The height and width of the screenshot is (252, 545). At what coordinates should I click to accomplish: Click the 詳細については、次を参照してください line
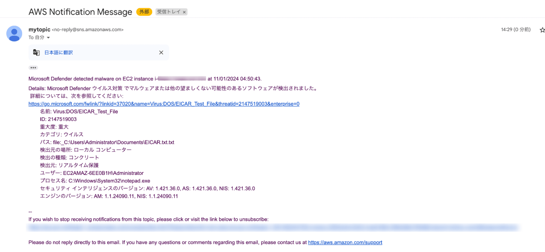(77, 96)
